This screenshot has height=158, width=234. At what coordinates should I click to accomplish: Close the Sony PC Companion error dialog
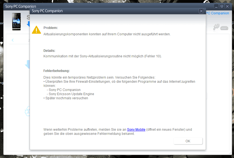click(x=201, y=11)
